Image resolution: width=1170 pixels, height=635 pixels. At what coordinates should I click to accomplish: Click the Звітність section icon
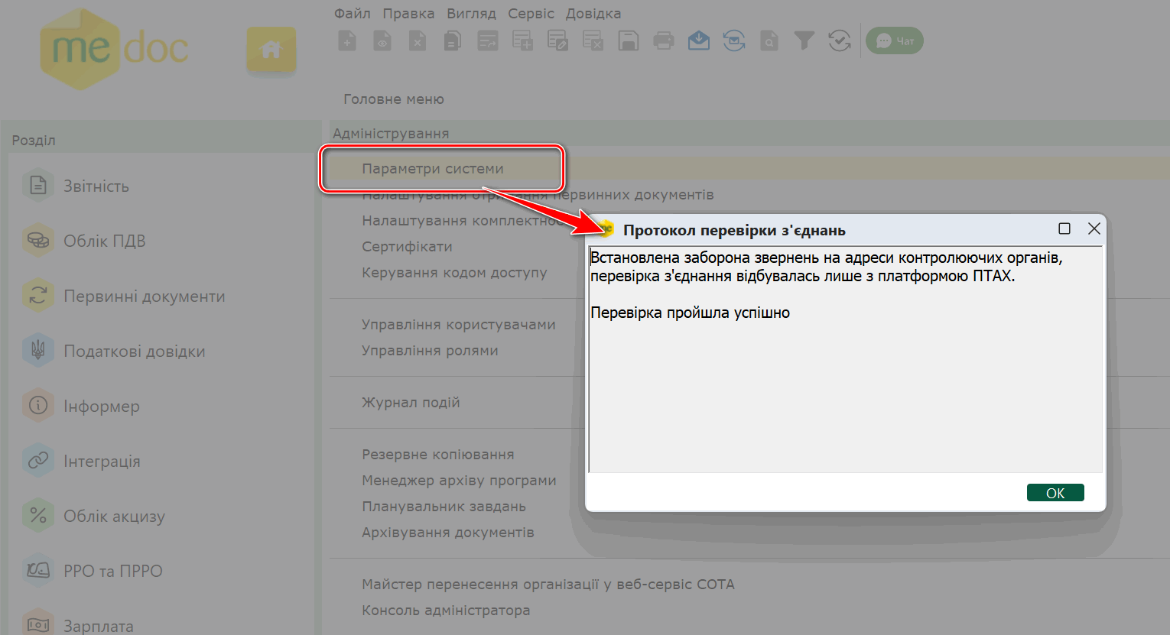[38, 185]
